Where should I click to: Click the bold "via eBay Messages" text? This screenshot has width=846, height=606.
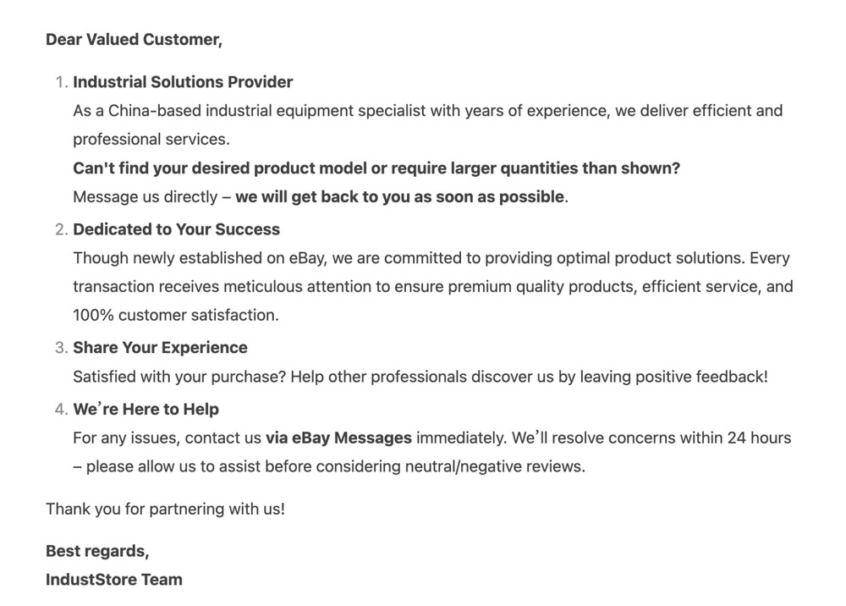click(x=338, y=438)
